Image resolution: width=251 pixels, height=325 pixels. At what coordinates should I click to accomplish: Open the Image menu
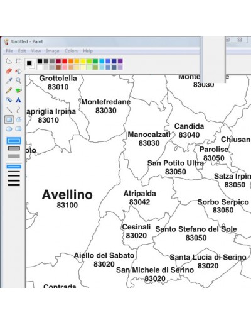click(x=53, y=51)
